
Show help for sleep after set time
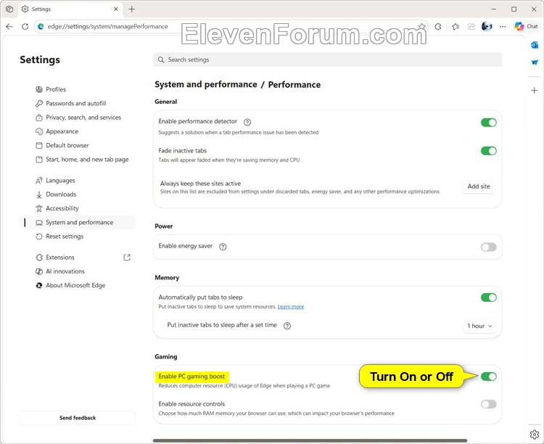(x=287, y=326)
